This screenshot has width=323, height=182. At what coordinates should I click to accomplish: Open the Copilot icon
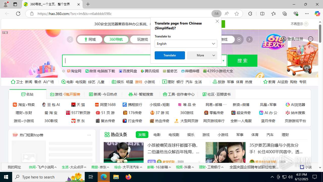click(317, 14)
